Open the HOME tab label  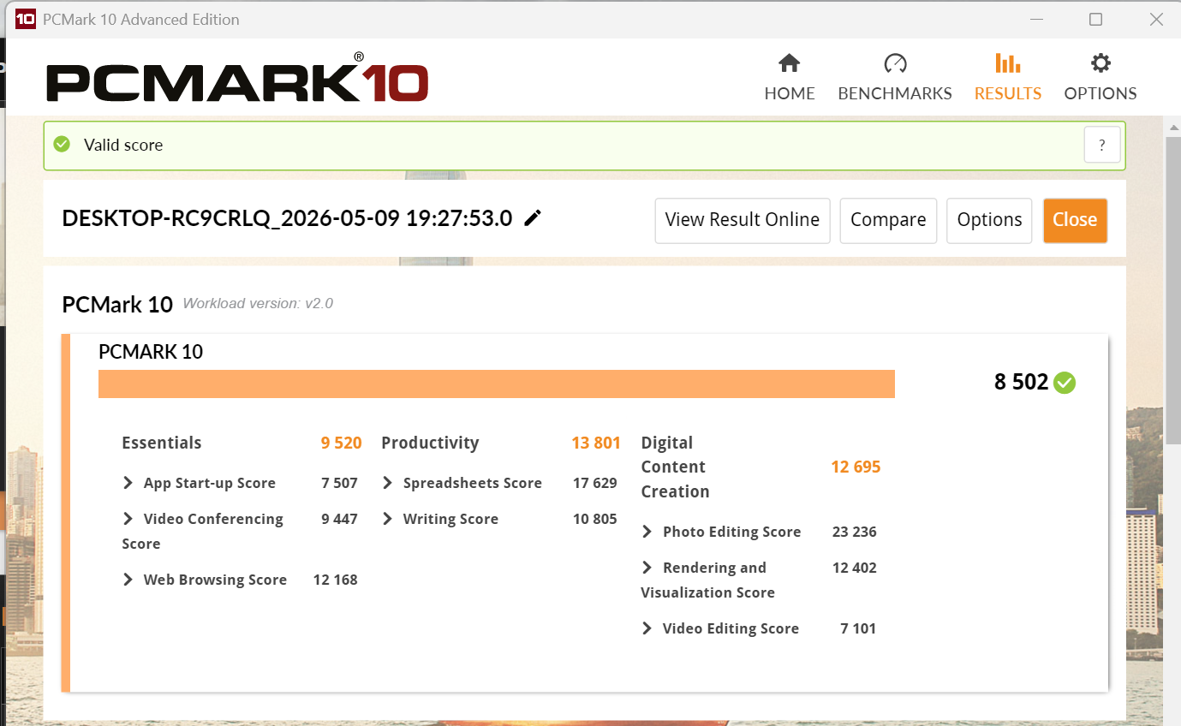click(x=790, y=93)
